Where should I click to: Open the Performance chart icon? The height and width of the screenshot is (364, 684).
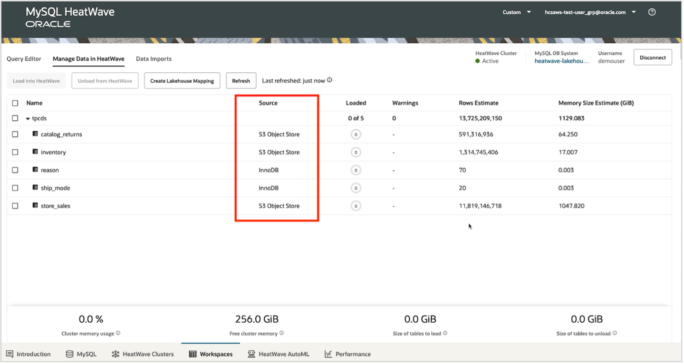[328, 354]
